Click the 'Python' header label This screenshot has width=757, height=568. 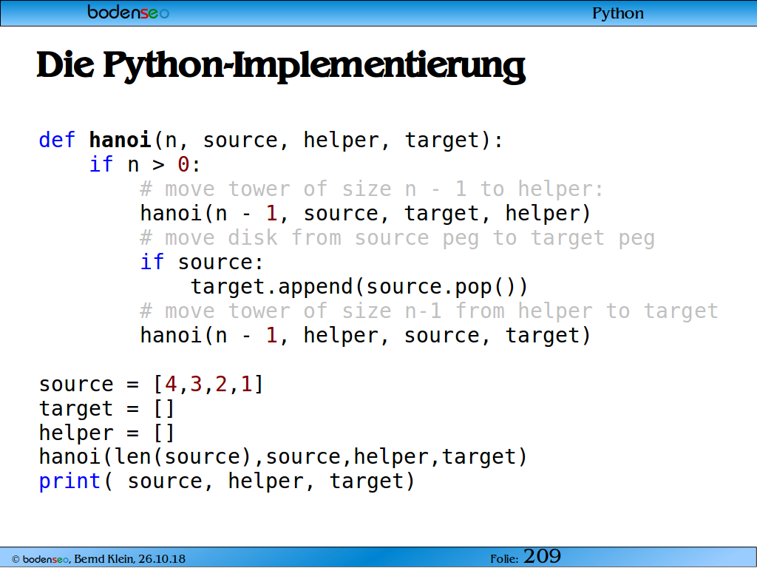click(618, 13)
